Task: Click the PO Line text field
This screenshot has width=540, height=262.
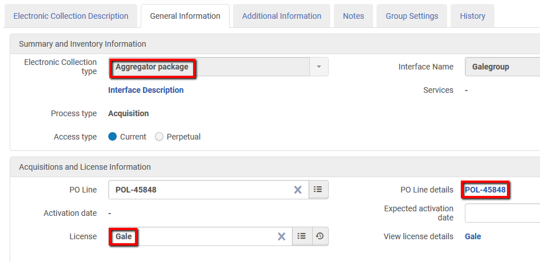Action: click(199, 190)
